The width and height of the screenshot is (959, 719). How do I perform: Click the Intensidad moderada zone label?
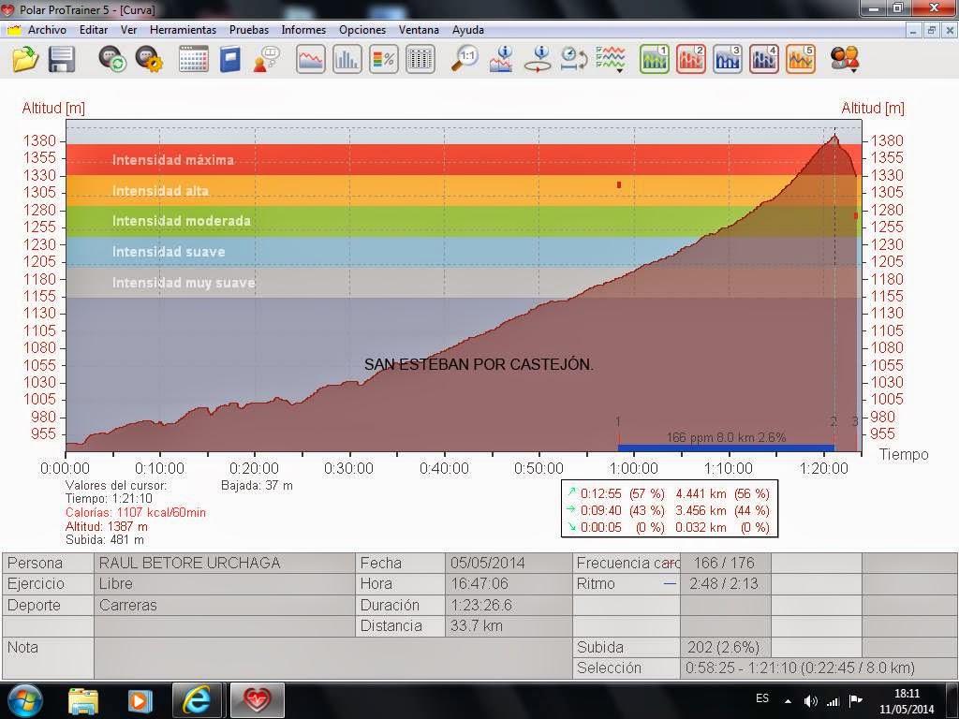(x=182, y=221)
